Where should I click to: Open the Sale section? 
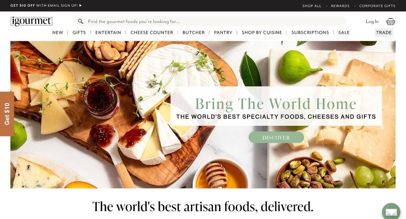click(x=344, y=33)
